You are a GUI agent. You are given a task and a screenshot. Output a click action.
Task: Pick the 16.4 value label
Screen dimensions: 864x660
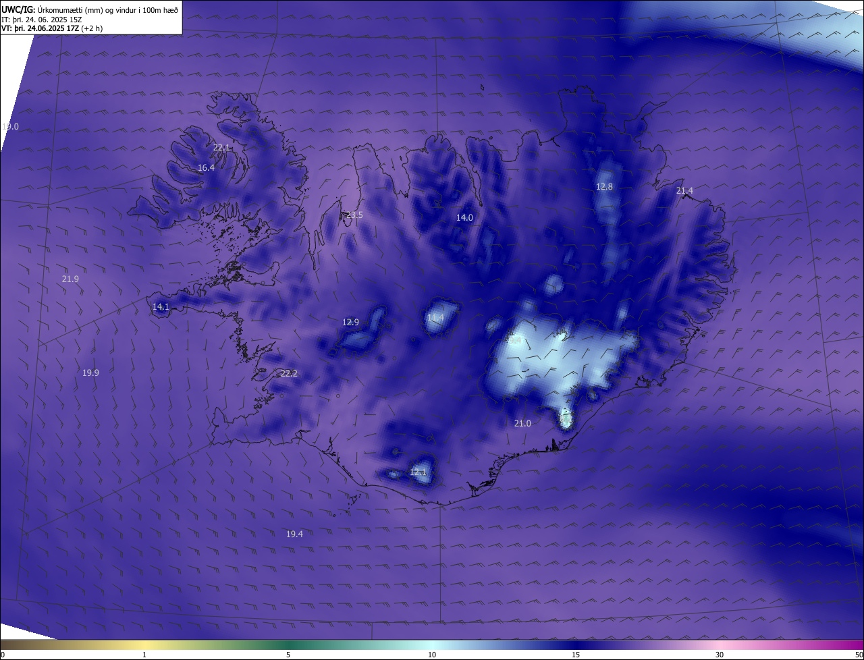coord(206,168)
